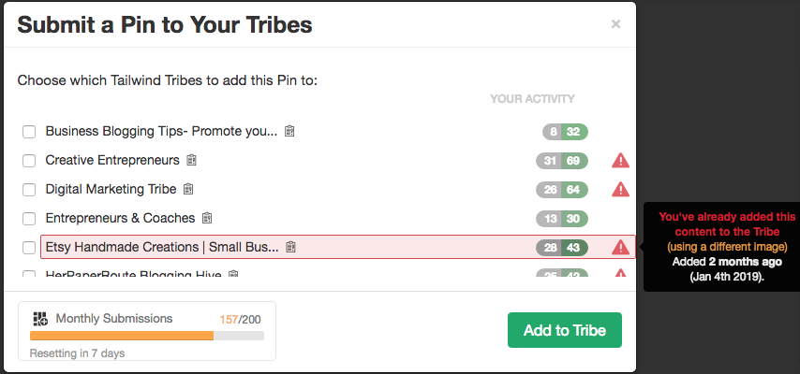Click red warning icon on Etsy Handmade row
This screenshot has width=800, height=374.
(620, 248)
